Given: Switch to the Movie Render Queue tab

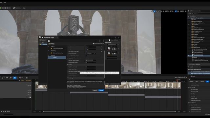Looking at the screenshot, I should (x=49, y=37).
